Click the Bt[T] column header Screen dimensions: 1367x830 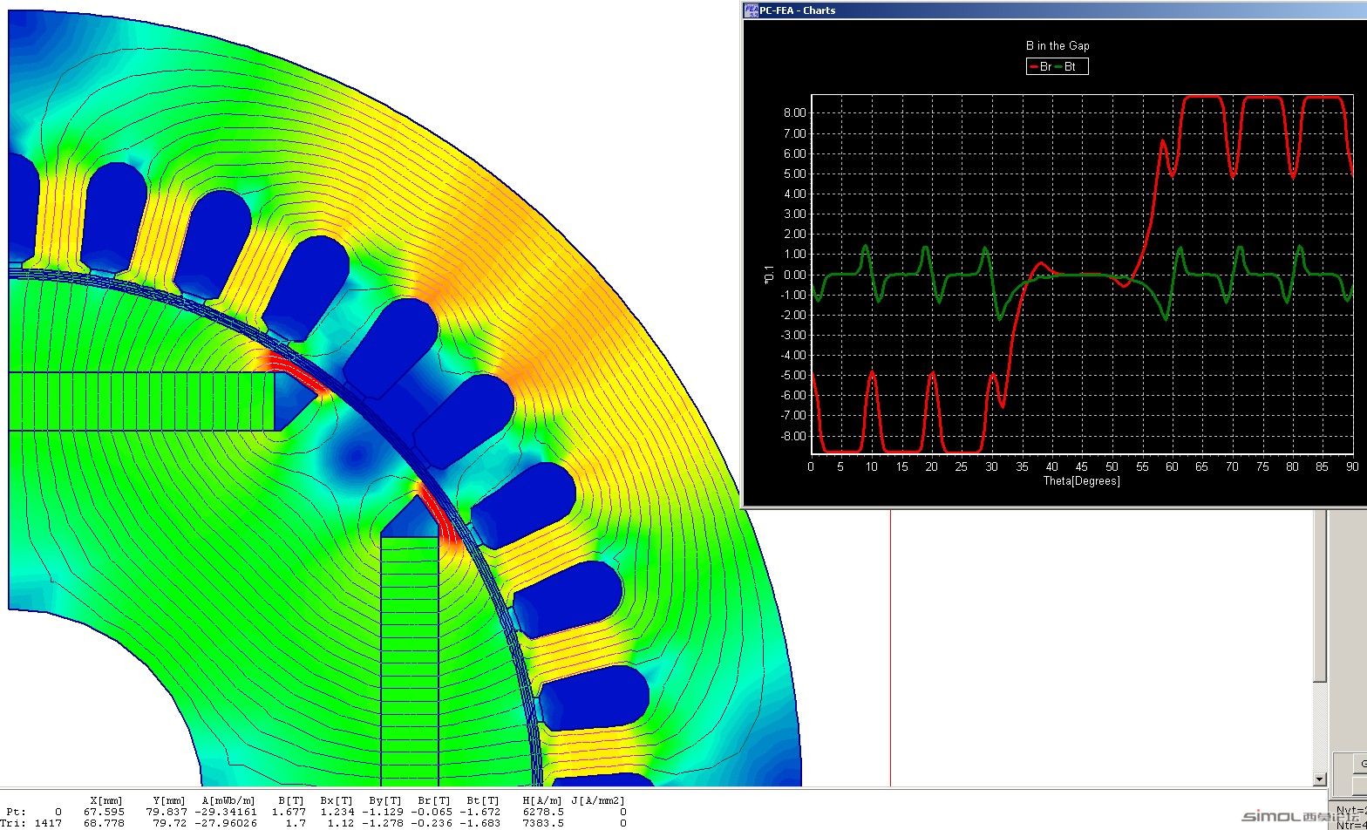[x=483, y=800]
